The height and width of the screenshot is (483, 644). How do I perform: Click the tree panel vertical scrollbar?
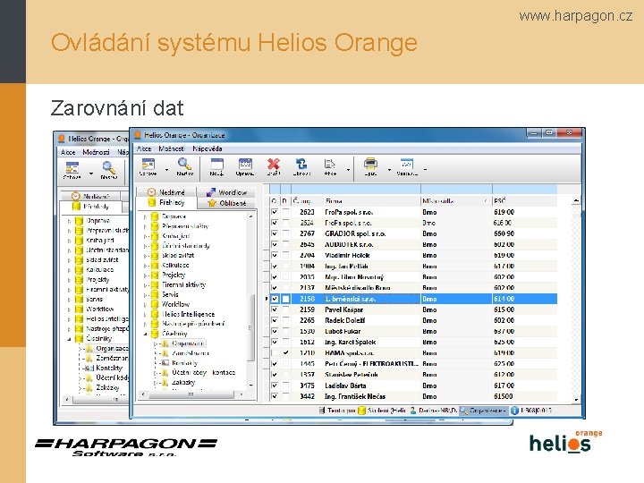click(x=251, y=301)
